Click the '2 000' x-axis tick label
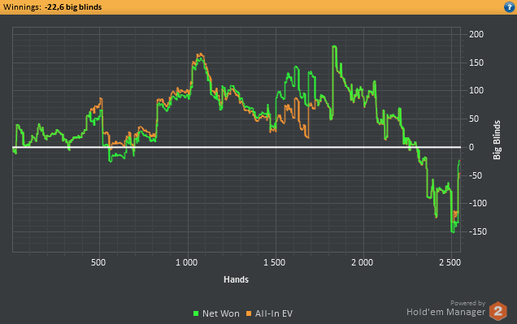 pos(362,262)
